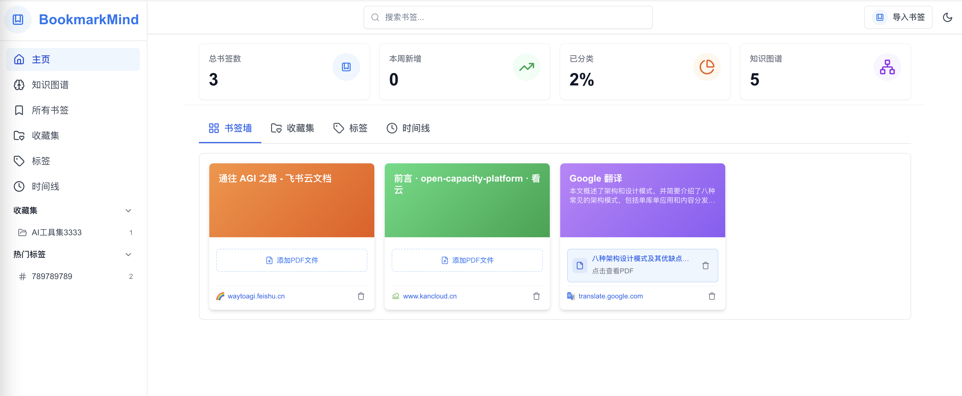Click the grid icon on 书签墙 tab
This screenshot has width=962, height=396.
point(214,128)
